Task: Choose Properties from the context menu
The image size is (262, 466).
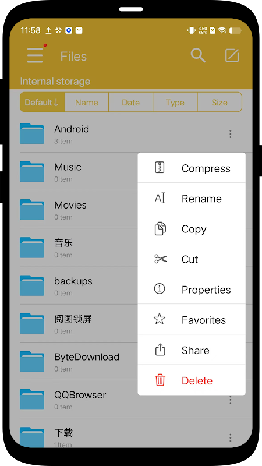Action: [192, 290]
